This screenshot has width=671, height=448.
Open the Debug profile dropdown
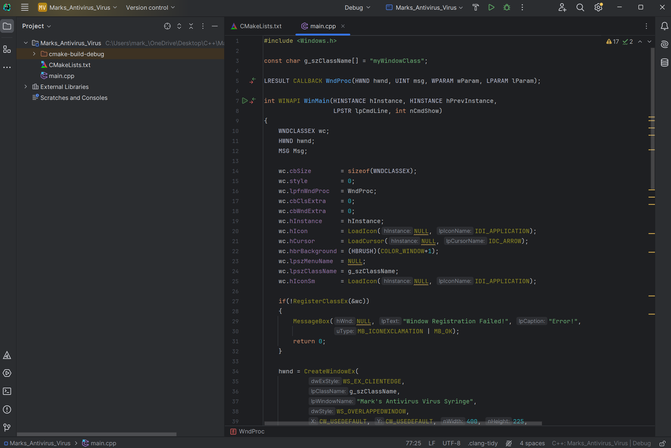[357, 8]
